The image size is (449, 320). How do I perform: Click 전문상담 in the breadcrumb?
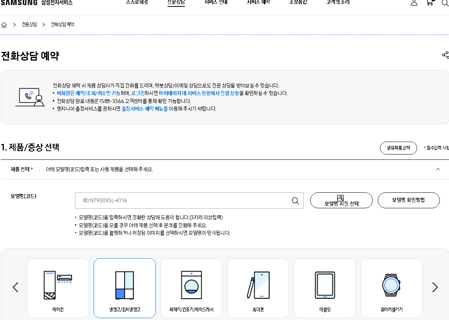(x=30, y=25)
